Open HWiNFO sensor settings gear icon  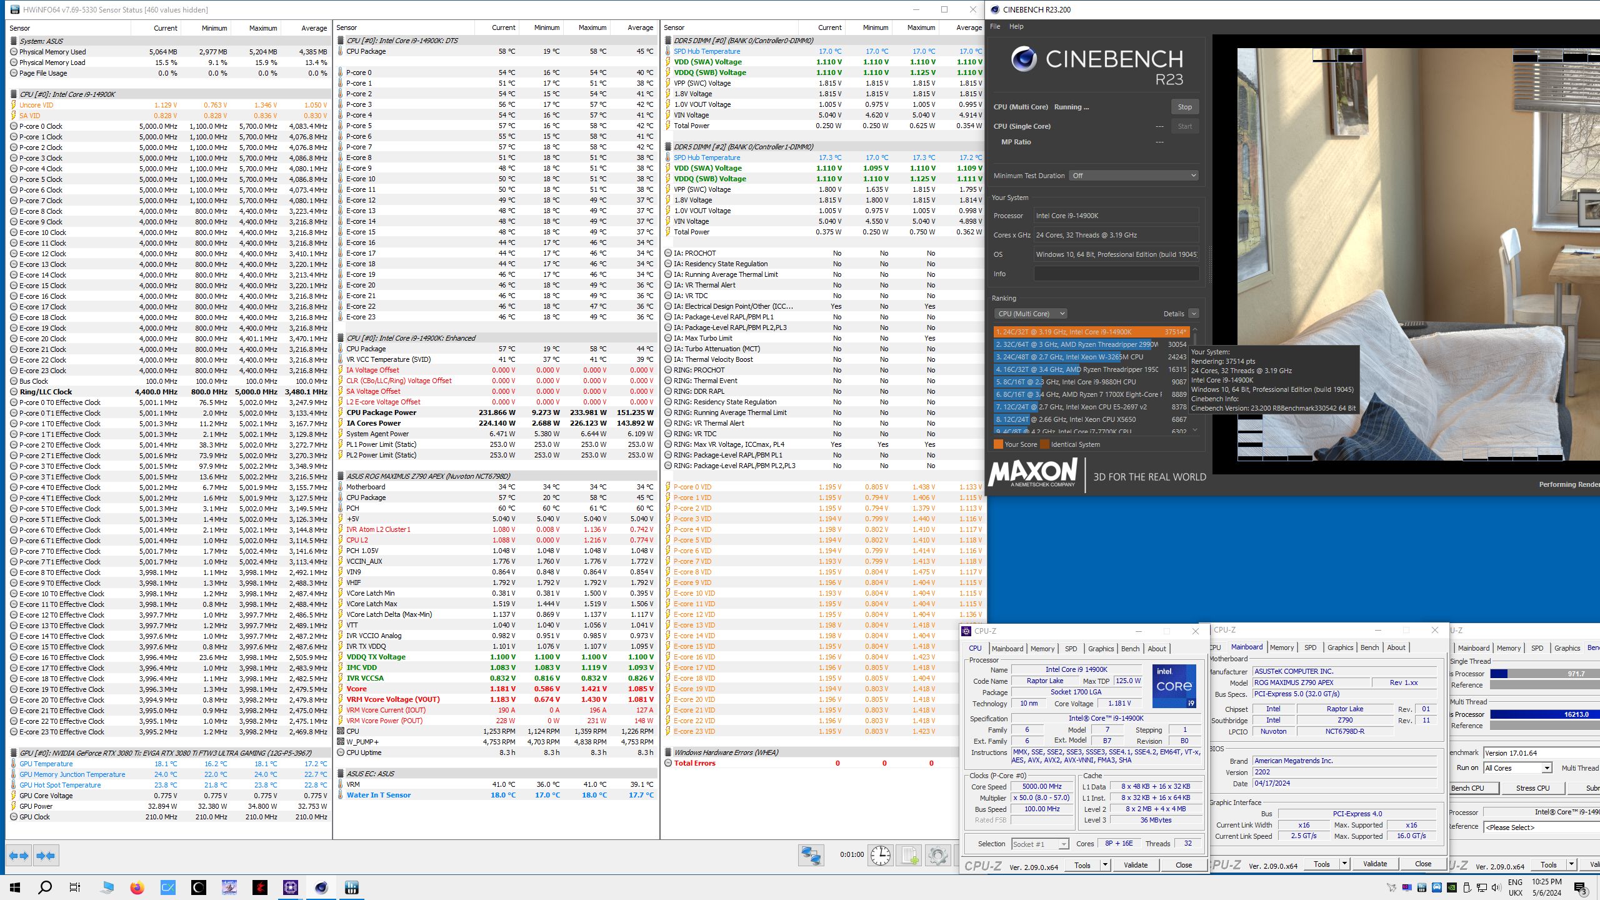point(937,855)
